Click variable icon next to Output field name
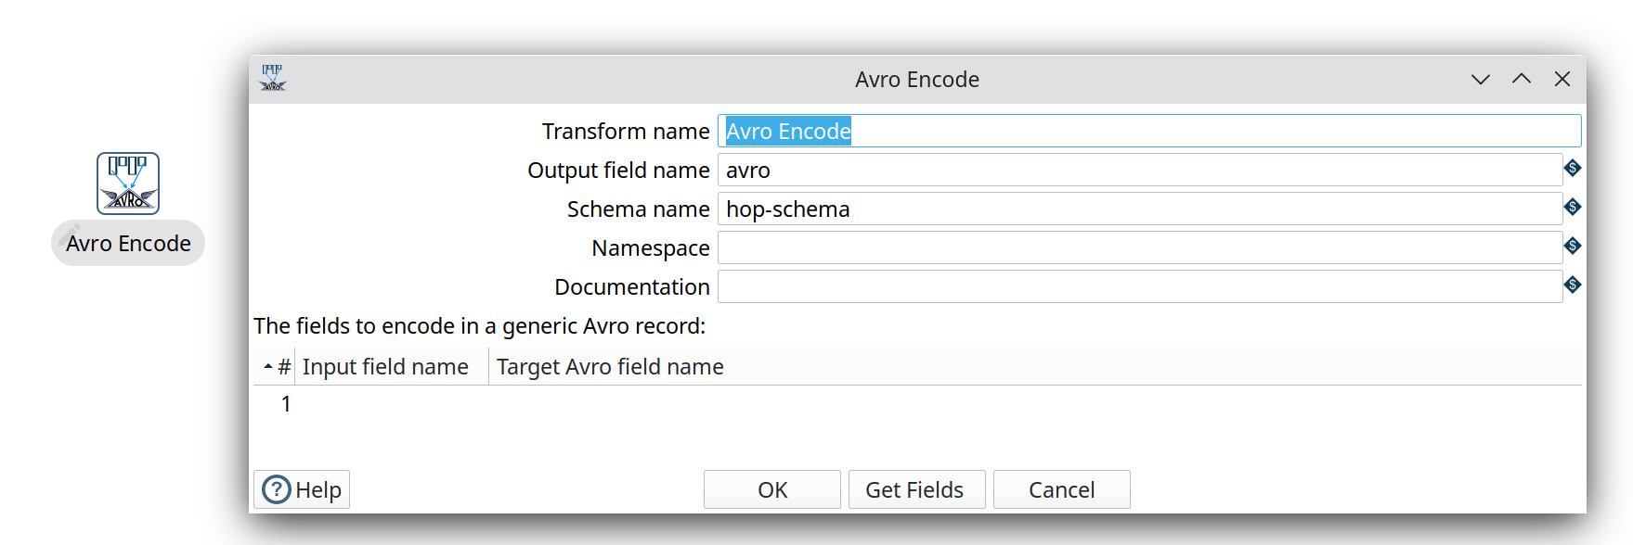Screen dimensions: 1633x545 [x=1572, y=168]
